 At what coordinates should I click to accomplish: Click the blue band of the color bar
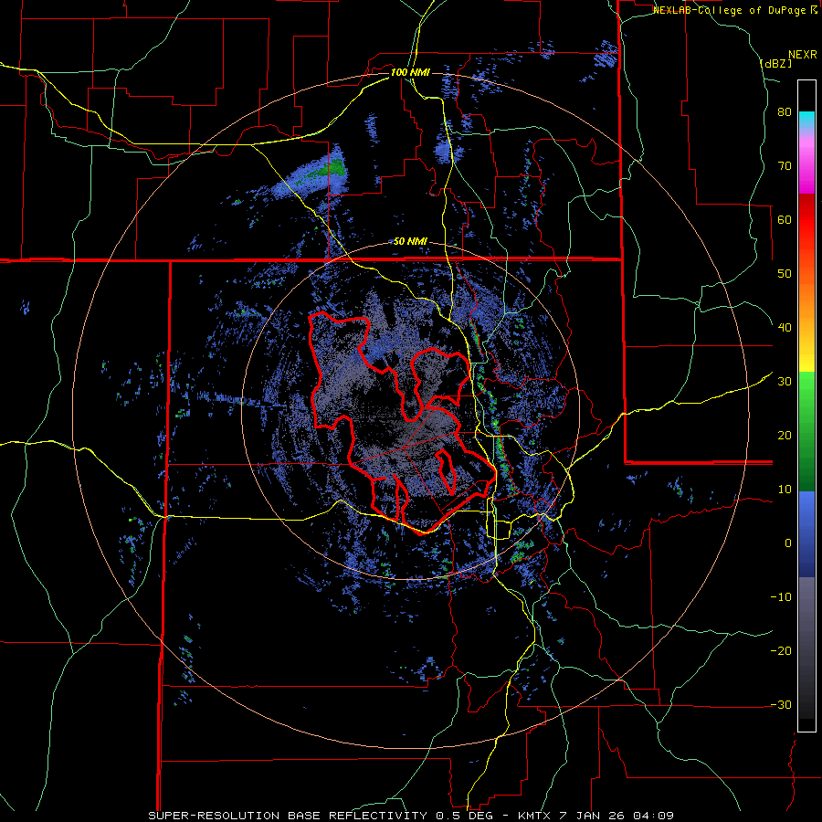[x=806, y=534]
